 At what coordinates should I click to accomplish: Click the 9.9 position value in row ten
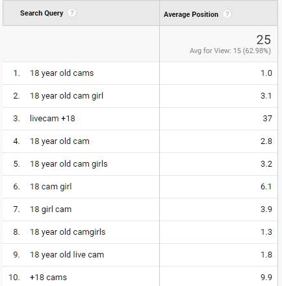(x=266, y=278)
